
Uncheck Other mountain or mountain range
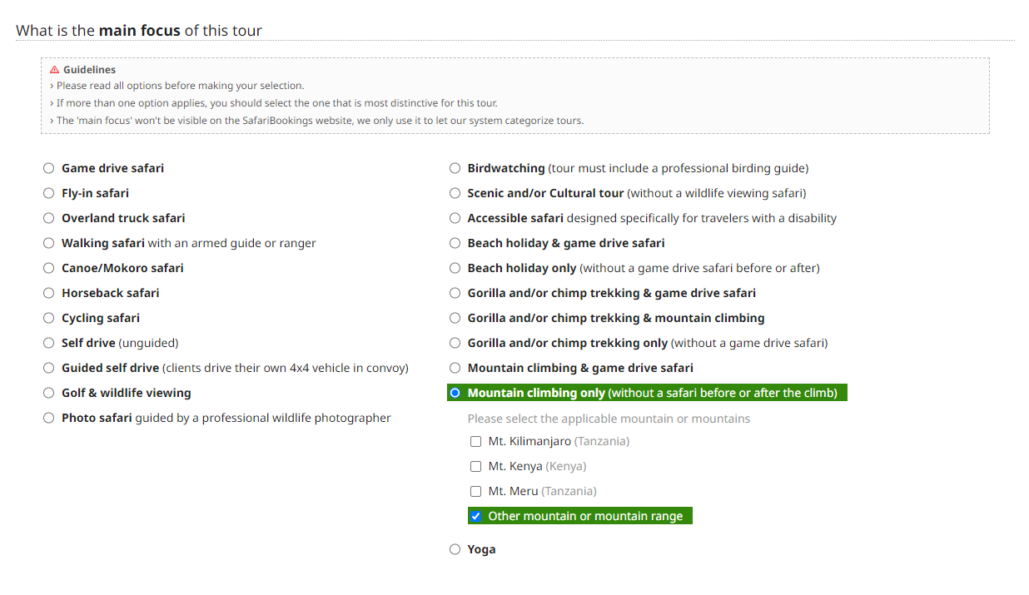tap(475, 516)
